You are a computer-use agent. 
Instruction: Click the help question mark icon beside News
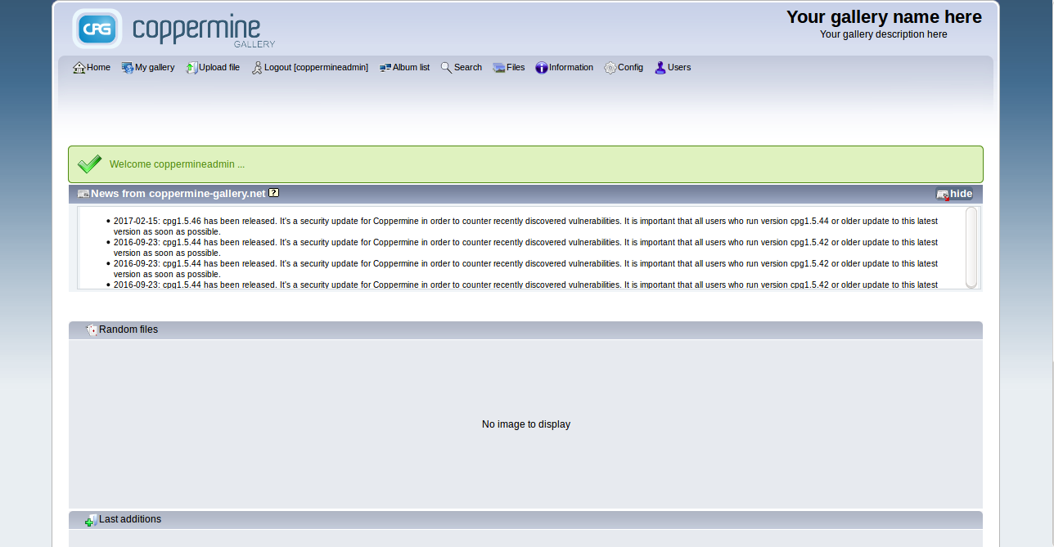point(273,193)
